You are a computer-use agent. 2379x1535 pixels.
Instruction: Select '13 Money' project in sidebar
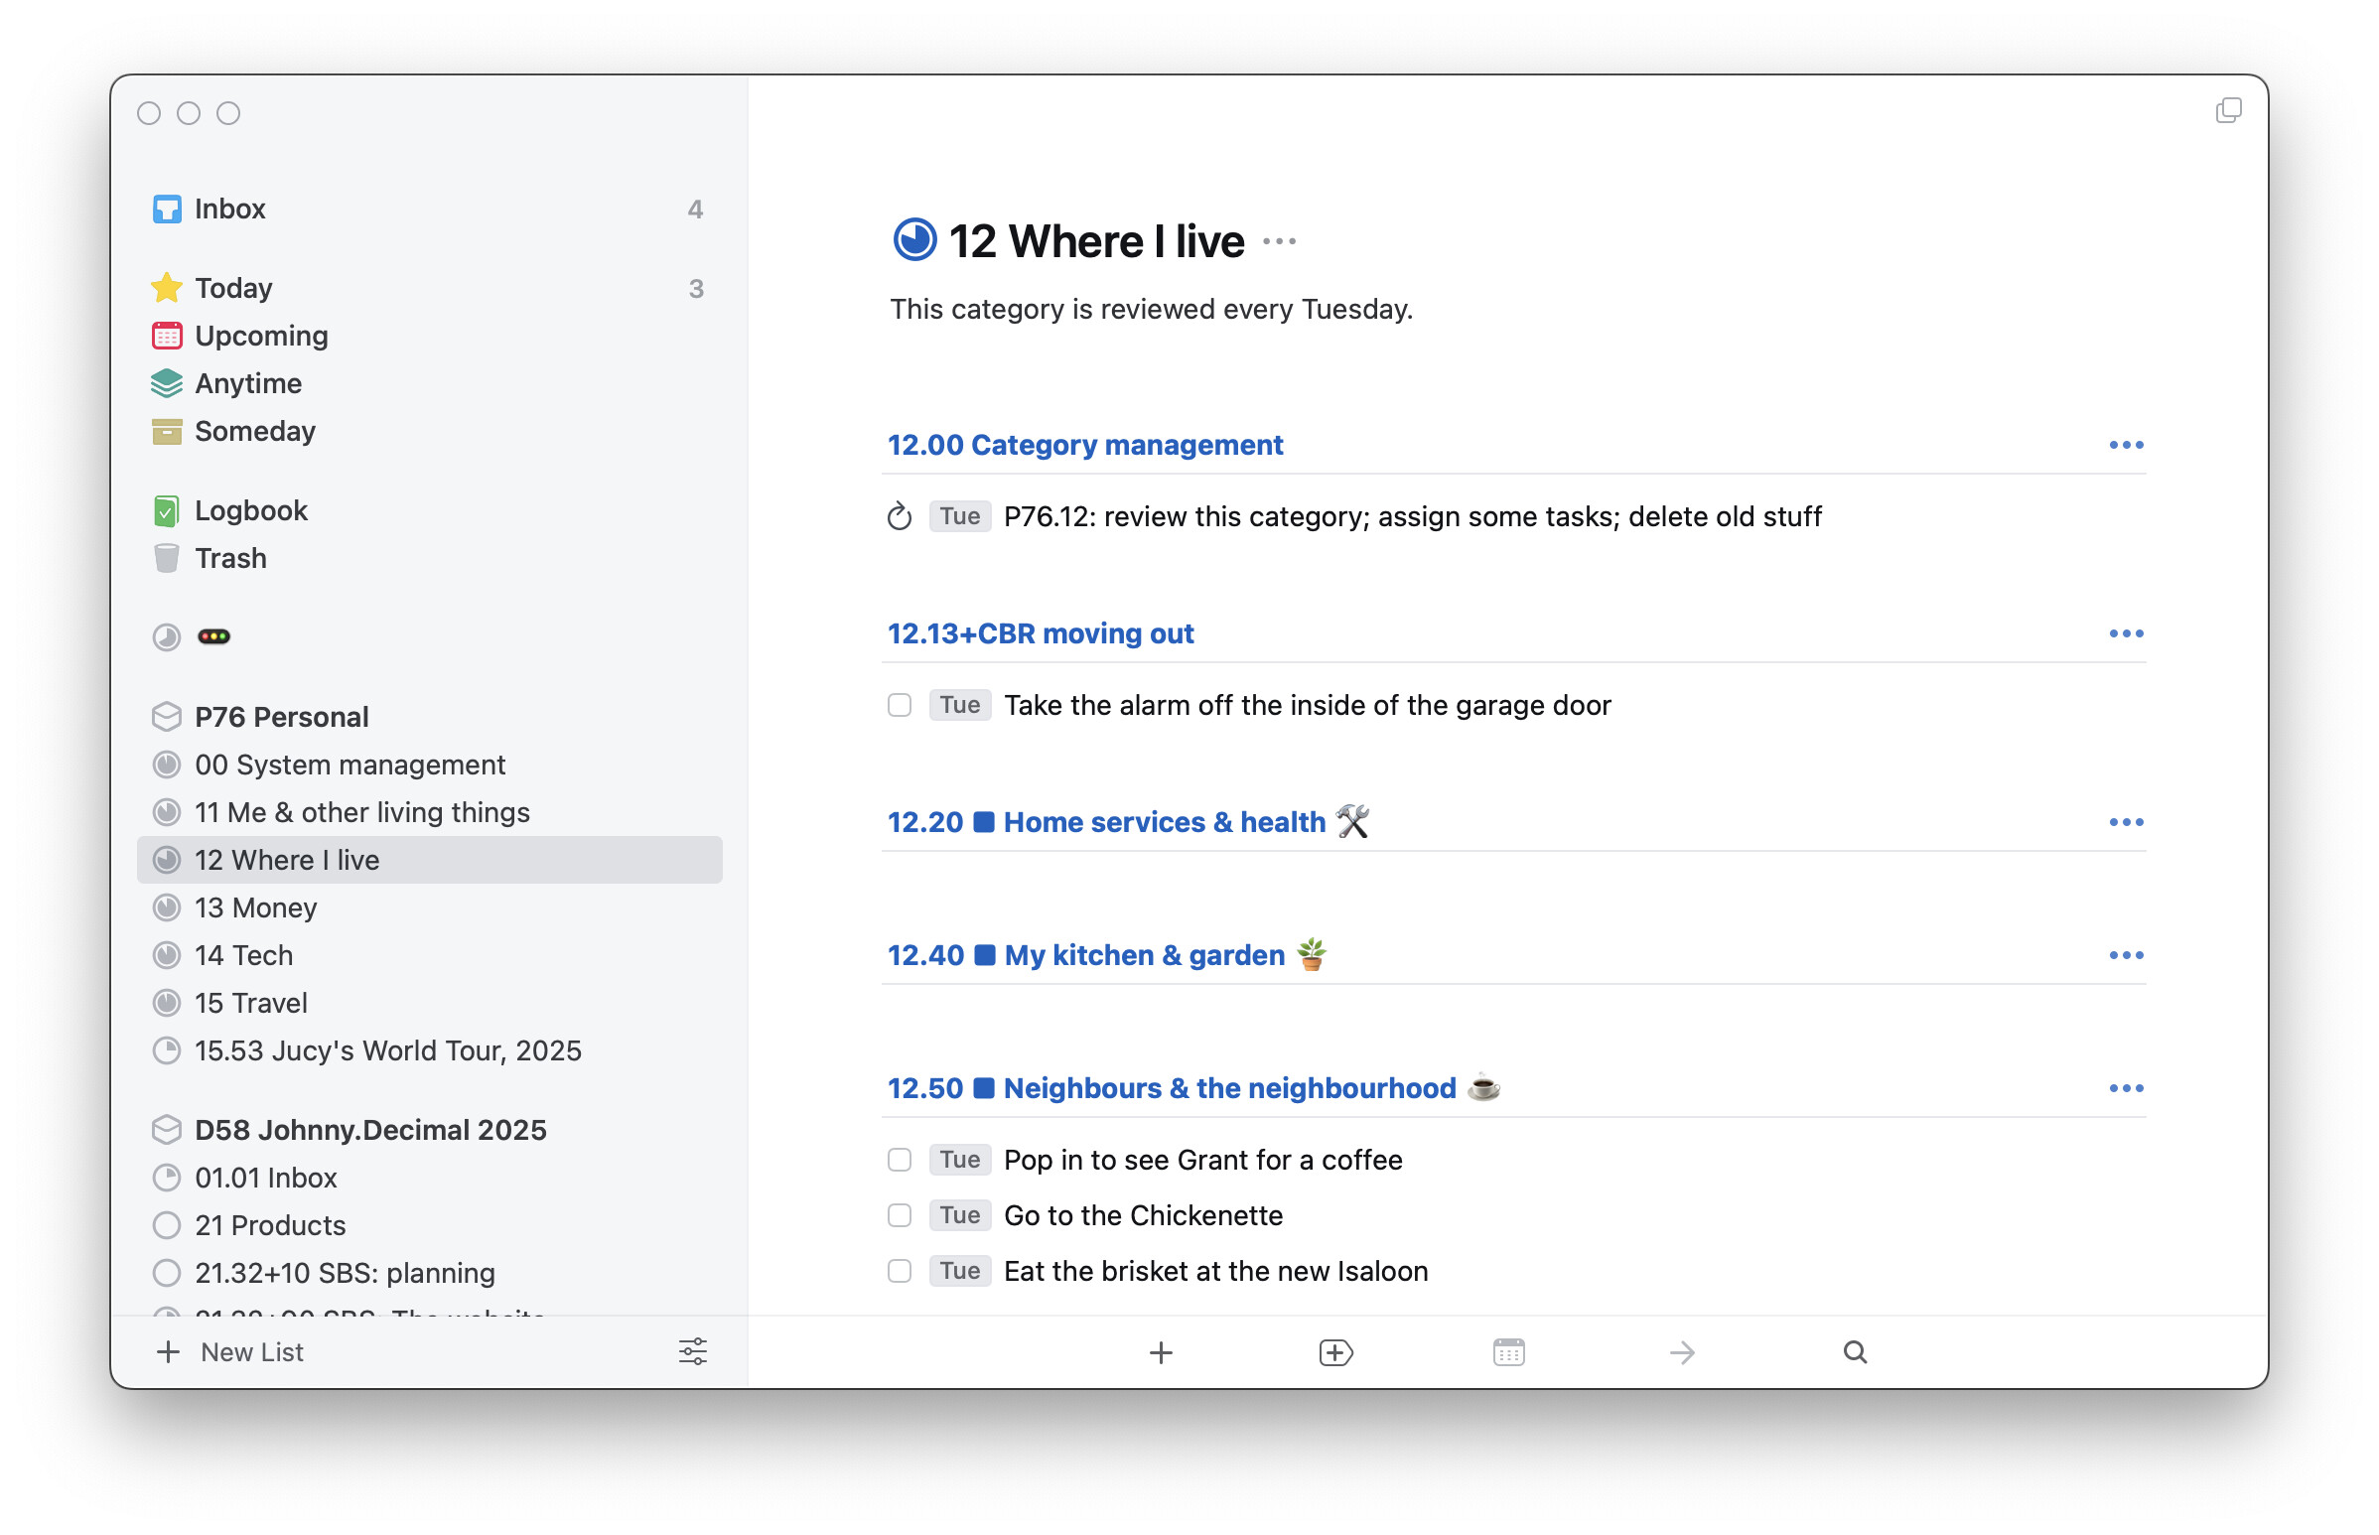(255, 907)
